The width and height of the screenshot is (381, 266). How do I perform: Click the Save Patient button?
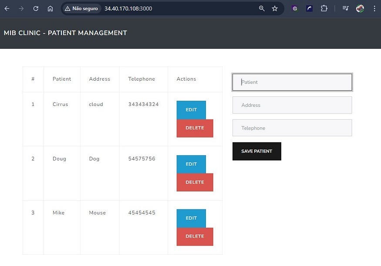click(x=257, y=151)
